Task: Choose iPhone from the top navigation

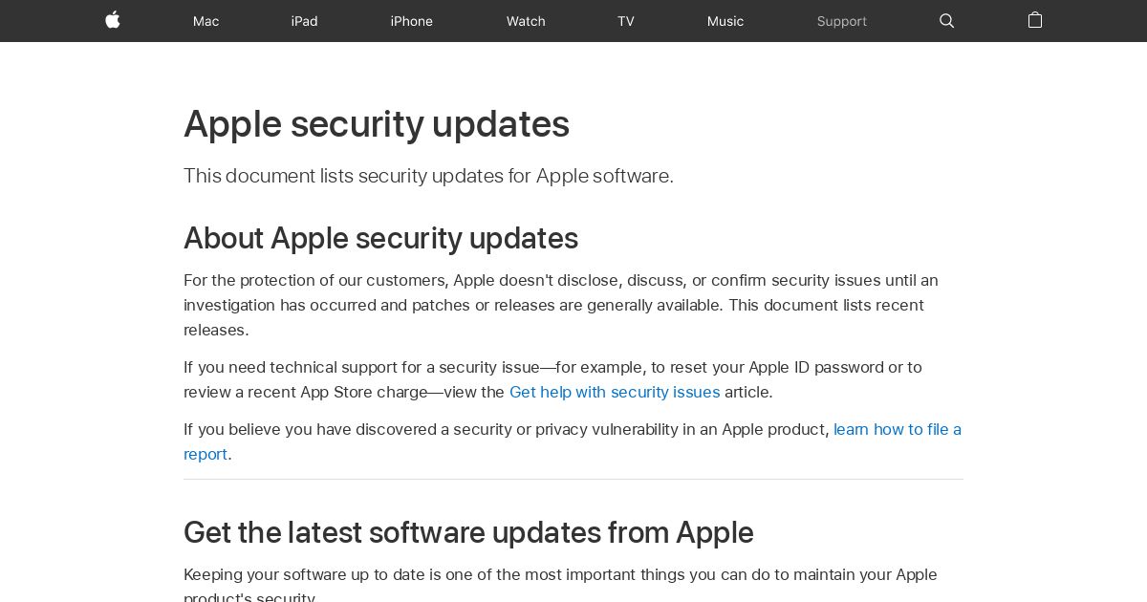Action: (411, 21)
